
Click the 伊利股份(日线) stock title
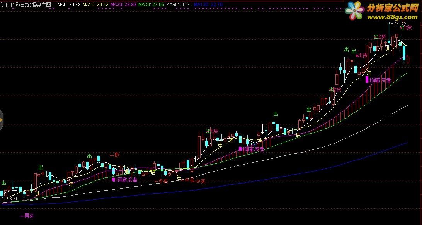pyautogui.click(x=16, y=5)
